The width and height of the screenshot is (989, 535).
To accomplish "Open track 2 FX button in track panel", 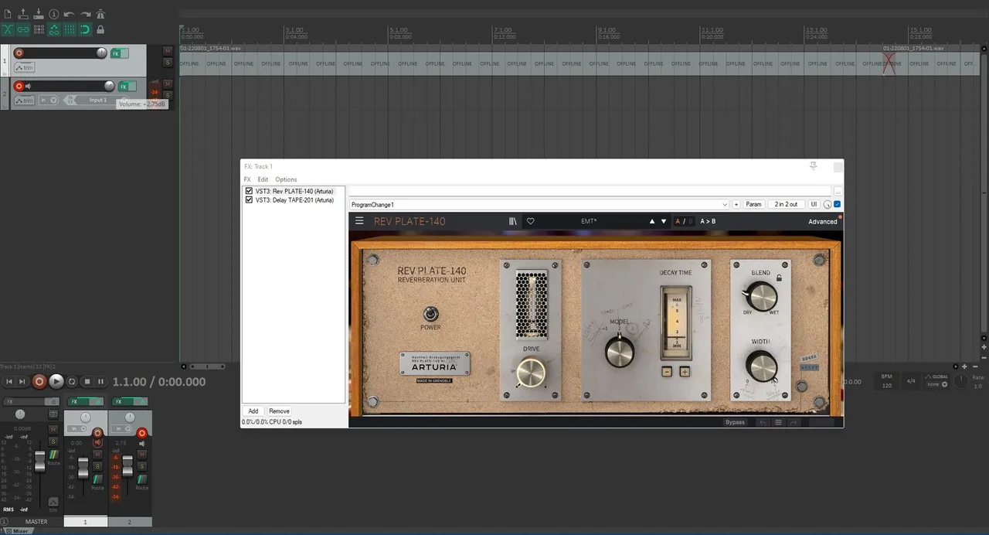I will coord(123,87).
